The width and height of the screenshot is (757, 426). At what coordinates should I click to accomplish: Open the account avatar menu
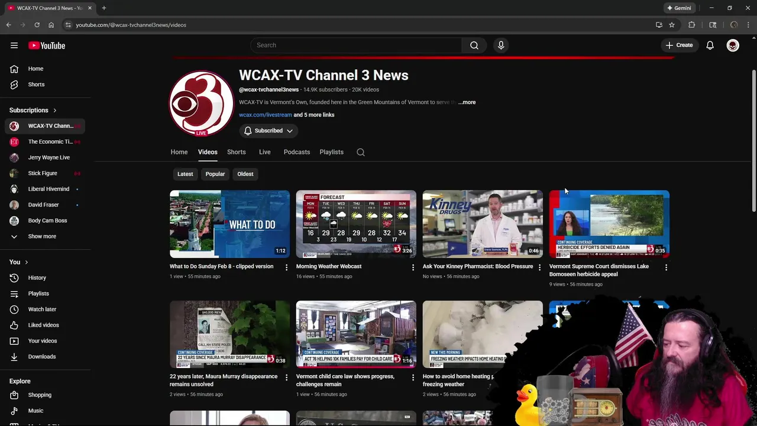[733, 45]
